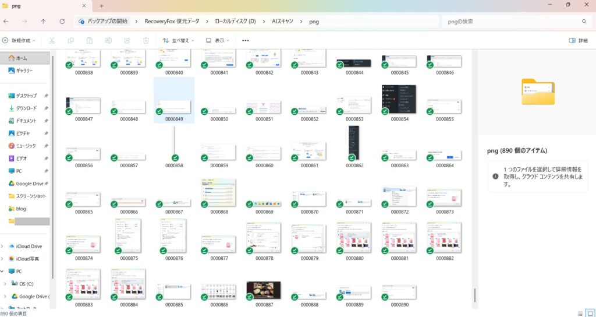The width and height of the screenshot is (596, 317).
Task: Select the iCloud Drive tree item
Action: point(28,246)
